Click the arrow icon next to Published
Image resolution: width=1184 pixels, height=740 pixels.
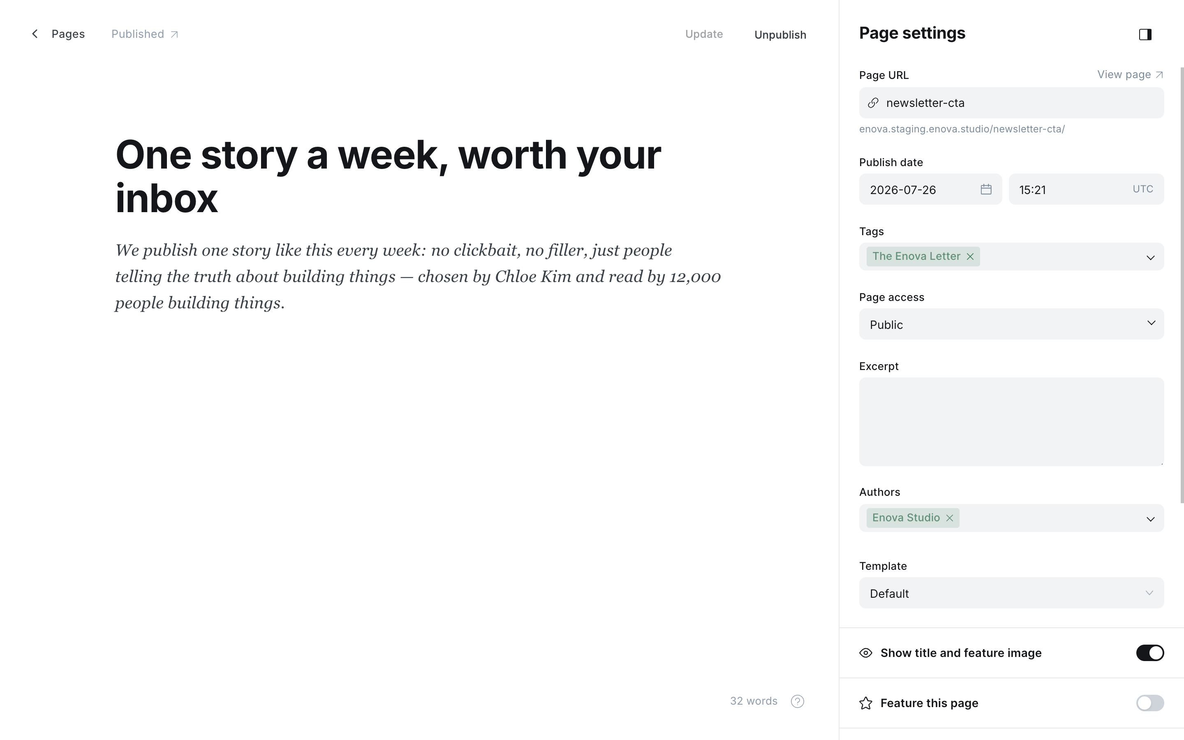[174, 34]
